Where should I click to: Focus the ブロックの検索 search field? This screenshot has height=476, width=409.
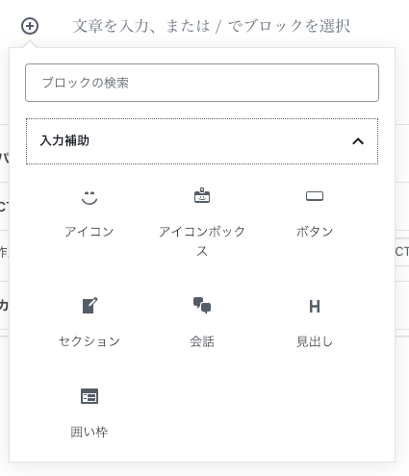[x=202, y=83]
